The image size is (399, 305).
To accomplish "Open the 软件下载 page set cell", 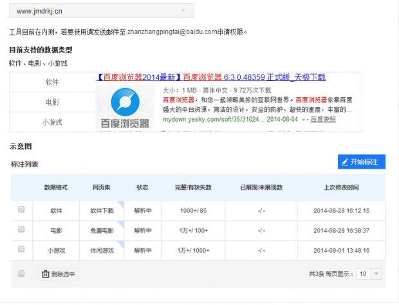I will tap(102, 210).
